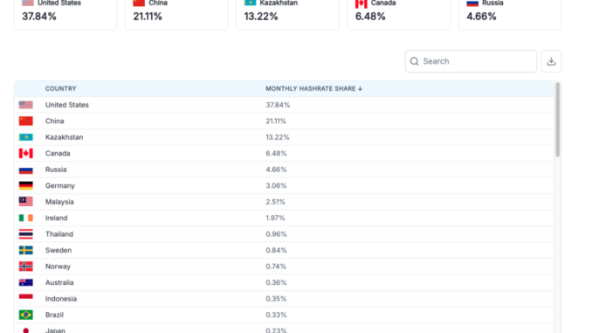Click the China flag in table row
This screenshot has width=592, height=333.
click(x=25, y=121)
